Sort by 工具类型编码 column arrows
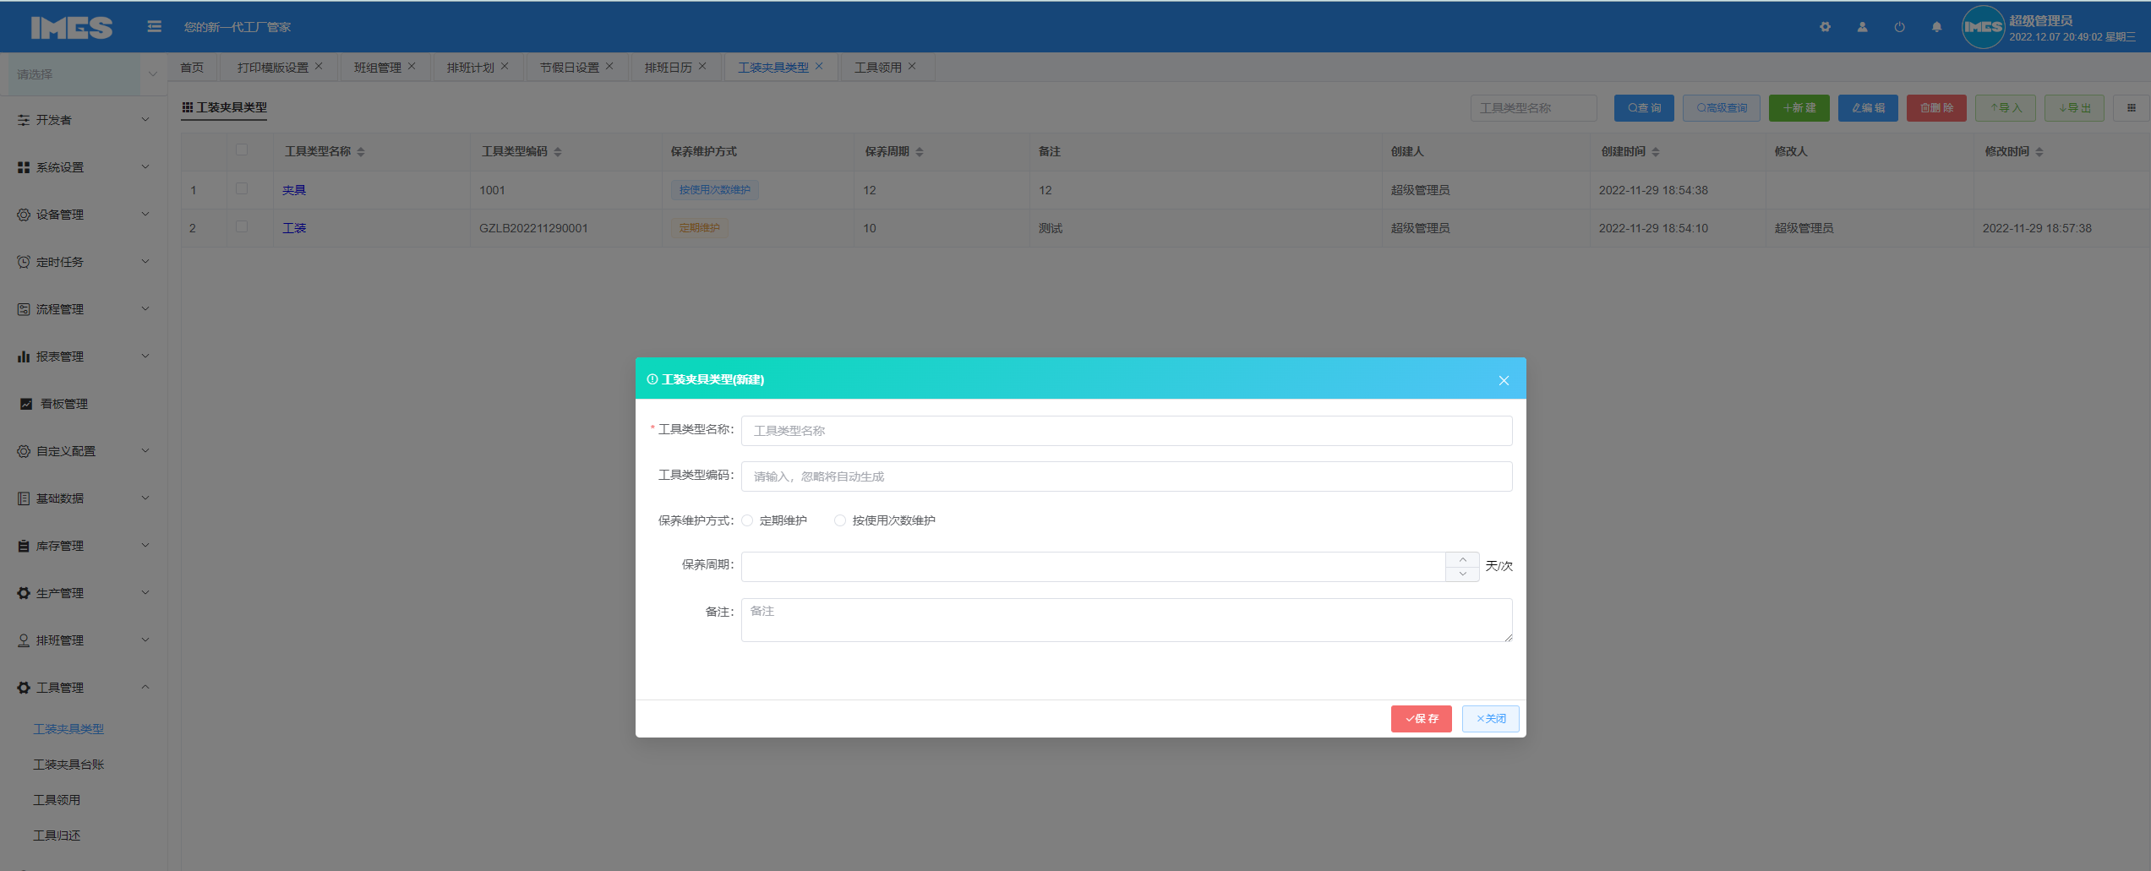 [x=558, y=152]
